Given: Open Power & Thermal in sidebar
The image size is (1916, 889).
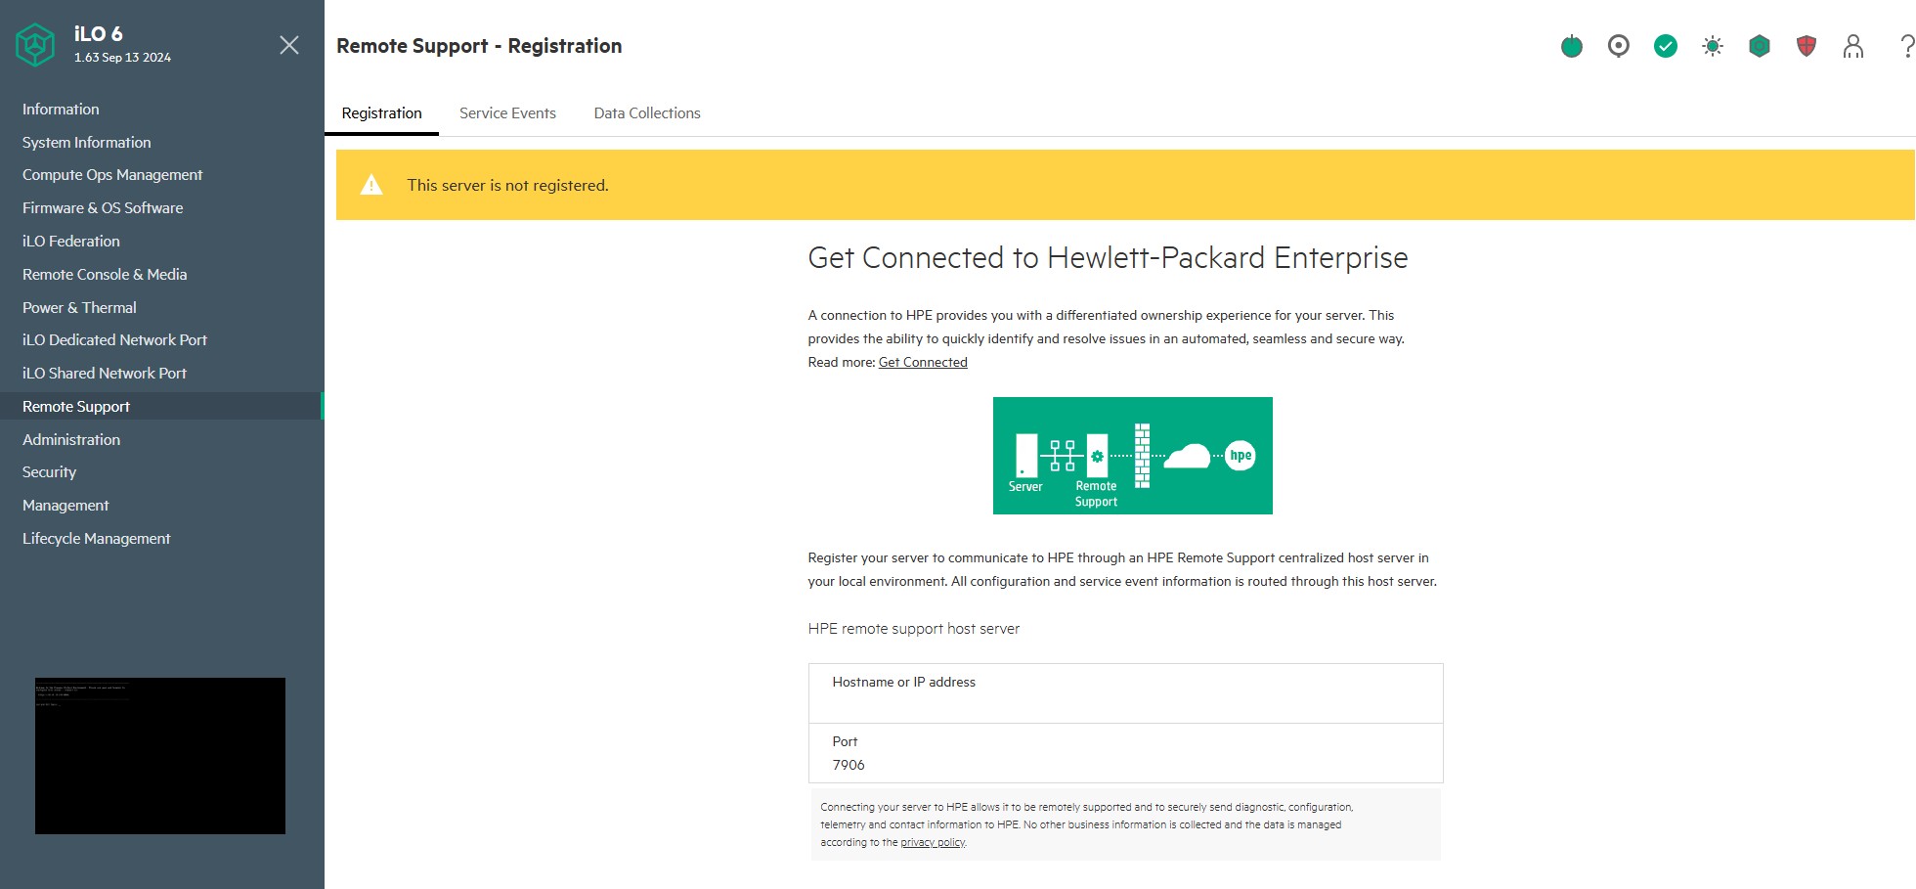Looking at the screenshot, I should point(79,307).
